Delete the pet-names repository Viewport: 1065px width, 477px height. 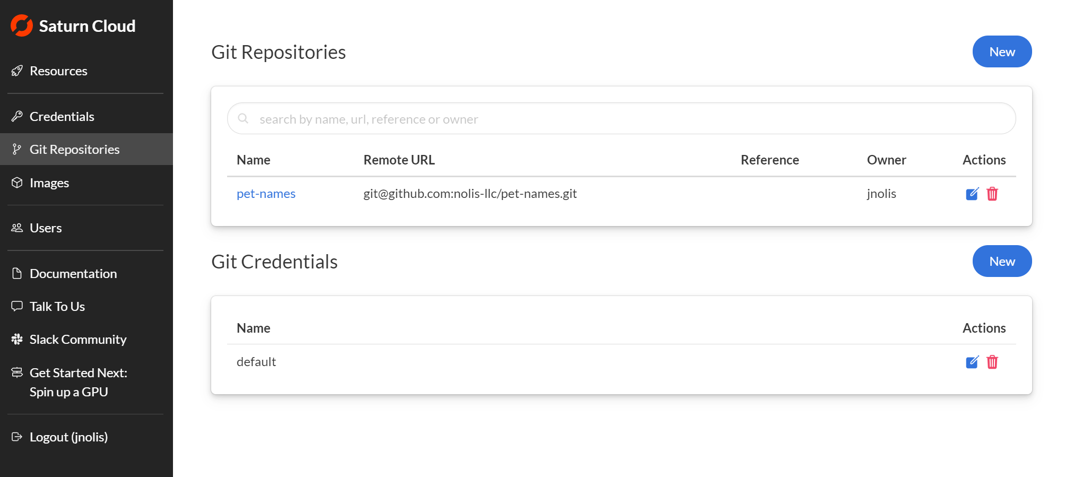[992, 194]
